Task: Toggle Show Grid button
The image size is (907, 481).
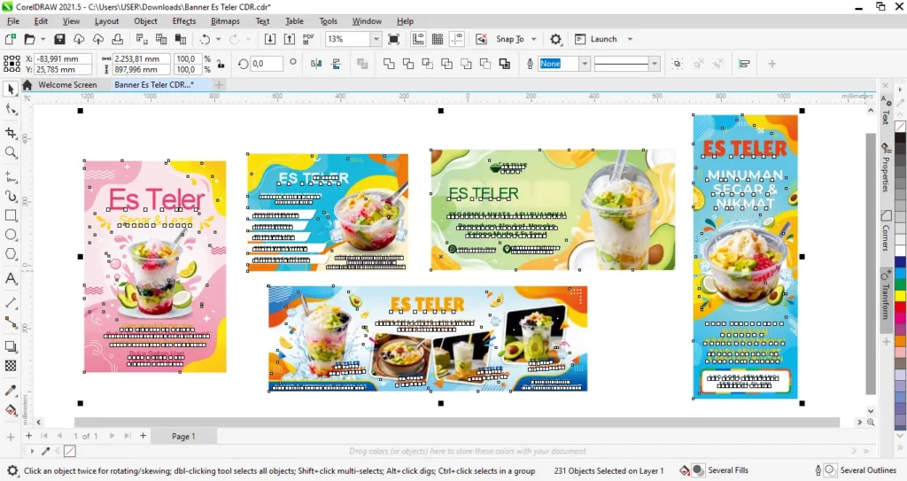Action: tap(438, 39)
